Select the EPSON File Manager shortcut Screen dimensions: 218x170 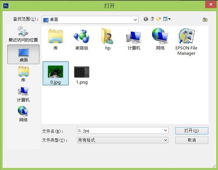coord(186,42)
